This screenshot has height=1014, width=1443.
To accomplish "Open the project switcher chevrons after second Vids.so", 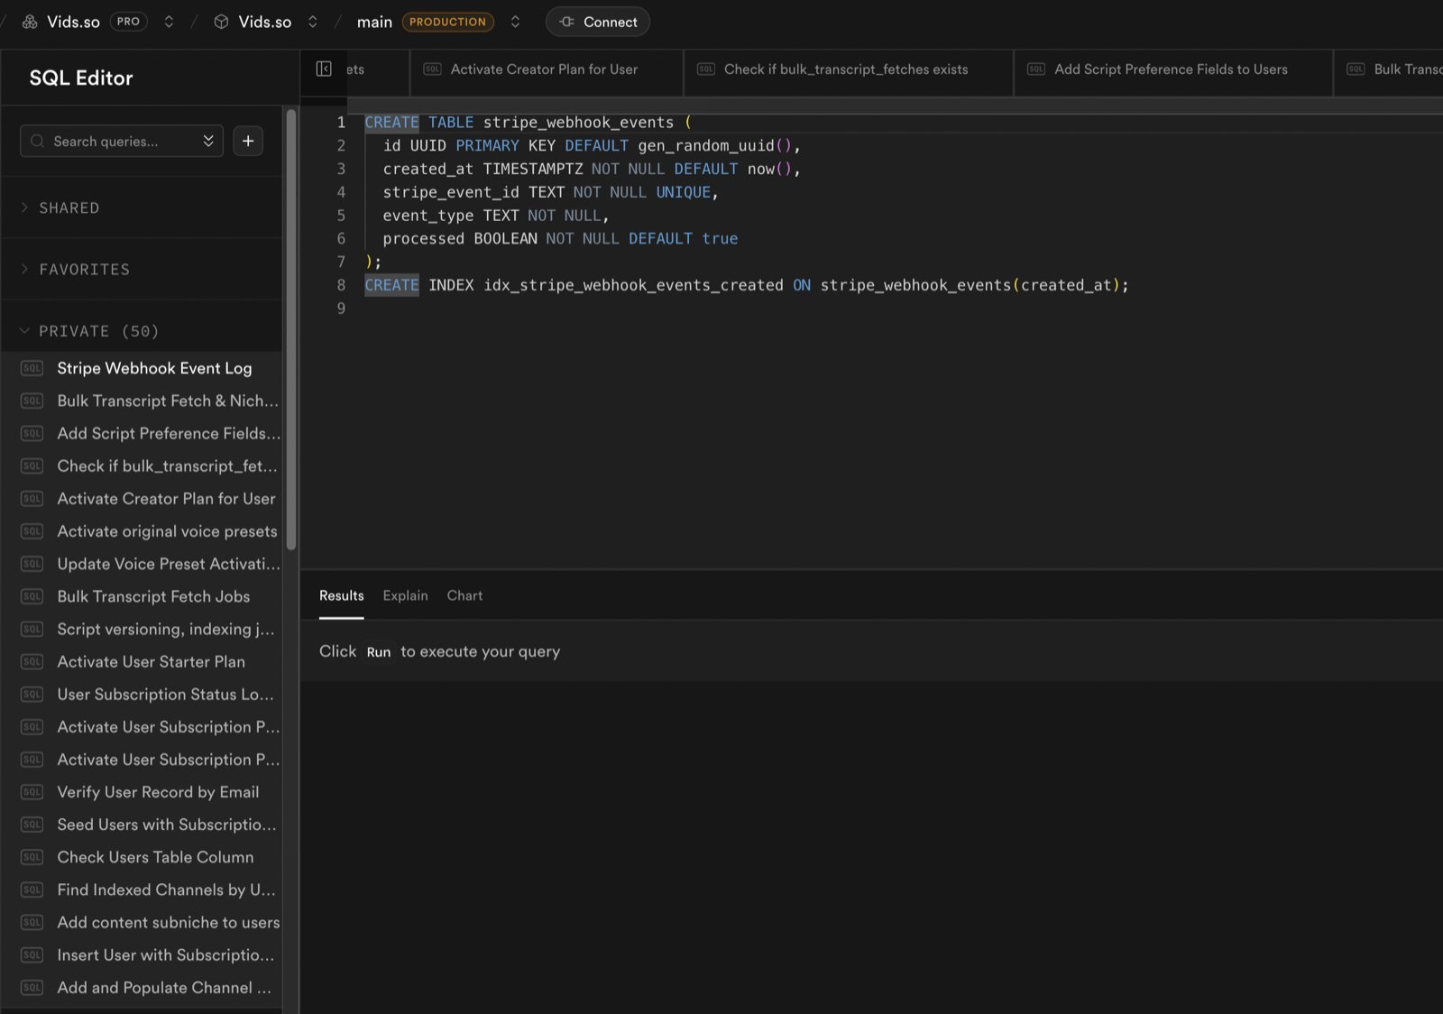I will 313,22.
